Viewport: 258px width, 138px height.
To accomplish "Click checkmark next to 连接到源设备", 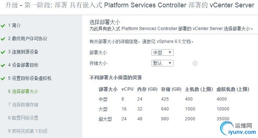I will pyautogui.click(x=3, y=52).
